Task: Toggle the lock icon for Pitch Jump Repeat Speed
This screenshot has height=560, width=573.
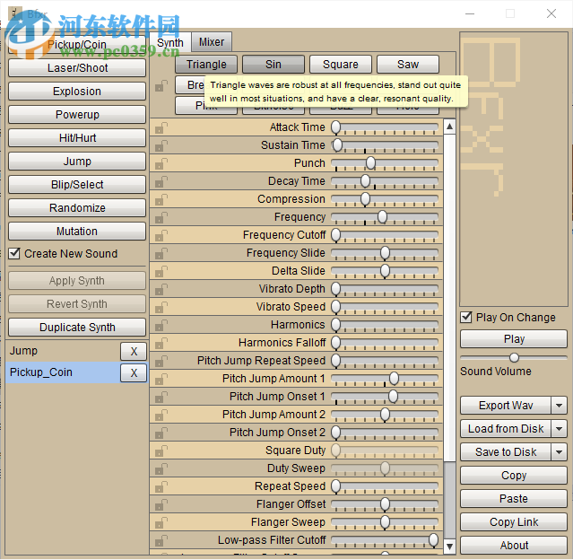Action: (161, 361)
